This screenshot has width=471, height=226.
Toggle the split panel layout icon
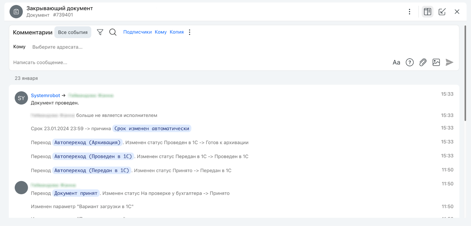[x=427, y=12]
